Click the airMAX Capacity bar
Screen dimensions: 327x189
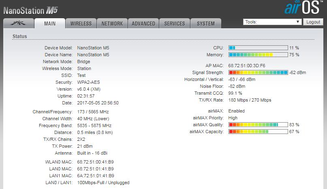pos(258,132)
